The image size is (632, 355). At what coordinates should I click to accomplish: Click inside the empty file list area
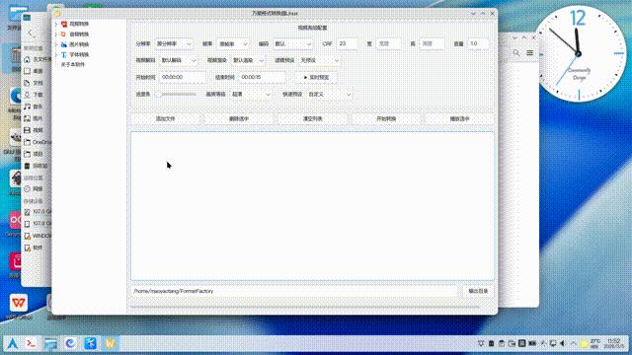[x=312, y=206]
